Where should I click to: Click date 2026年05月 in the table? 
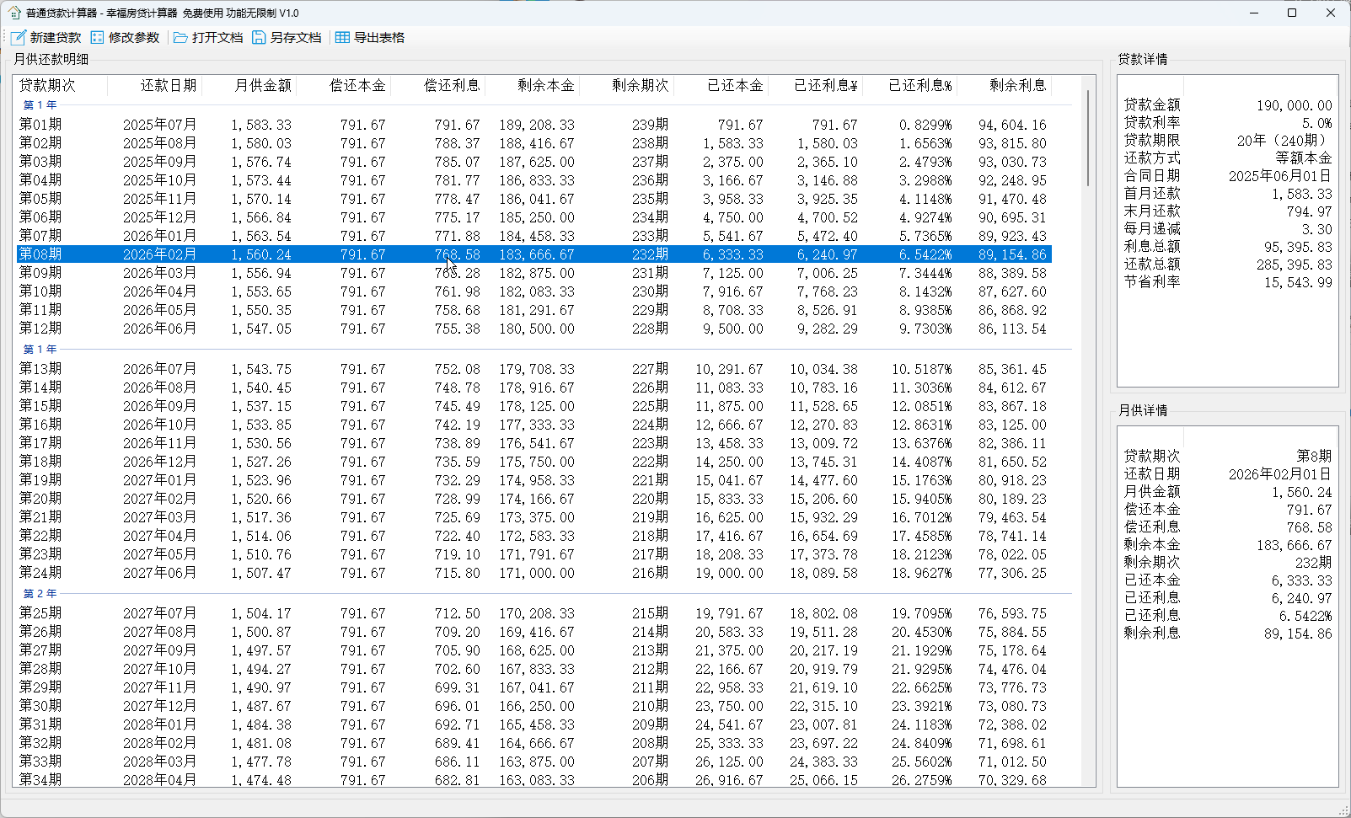(x=159, y=309)
